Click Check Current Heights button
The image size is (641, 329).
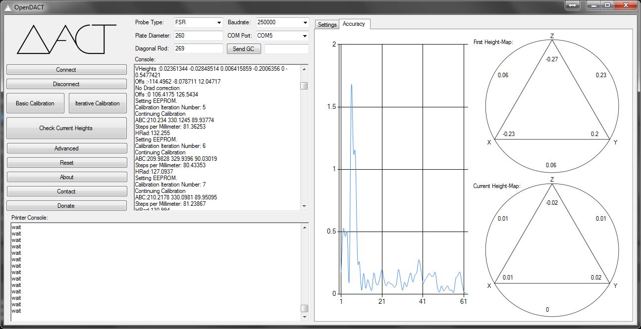66,128
